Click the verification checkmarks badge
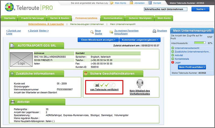The width and height of the screenshot is (215, 128). point(105,85)
